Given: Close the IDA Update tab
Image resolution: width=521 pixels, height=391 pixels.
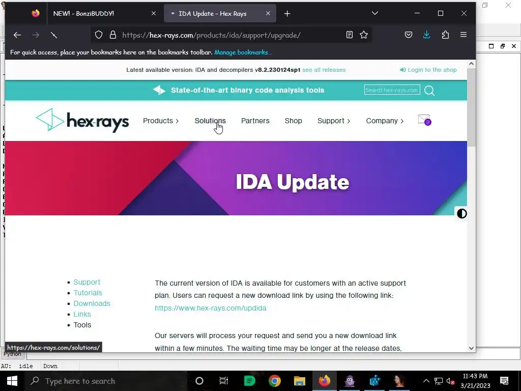Looking at the screenshot, I should [x=268, y=14].
